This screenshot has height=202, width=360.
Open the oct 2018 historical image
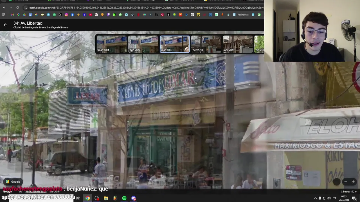206,44
